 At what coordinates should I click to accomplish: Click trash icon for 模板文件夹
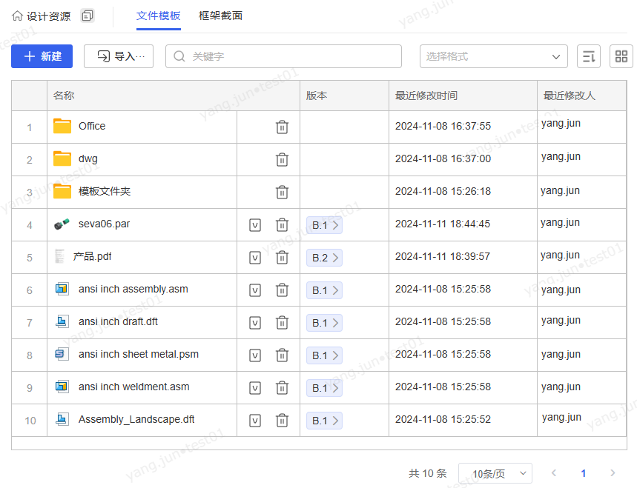282,192
